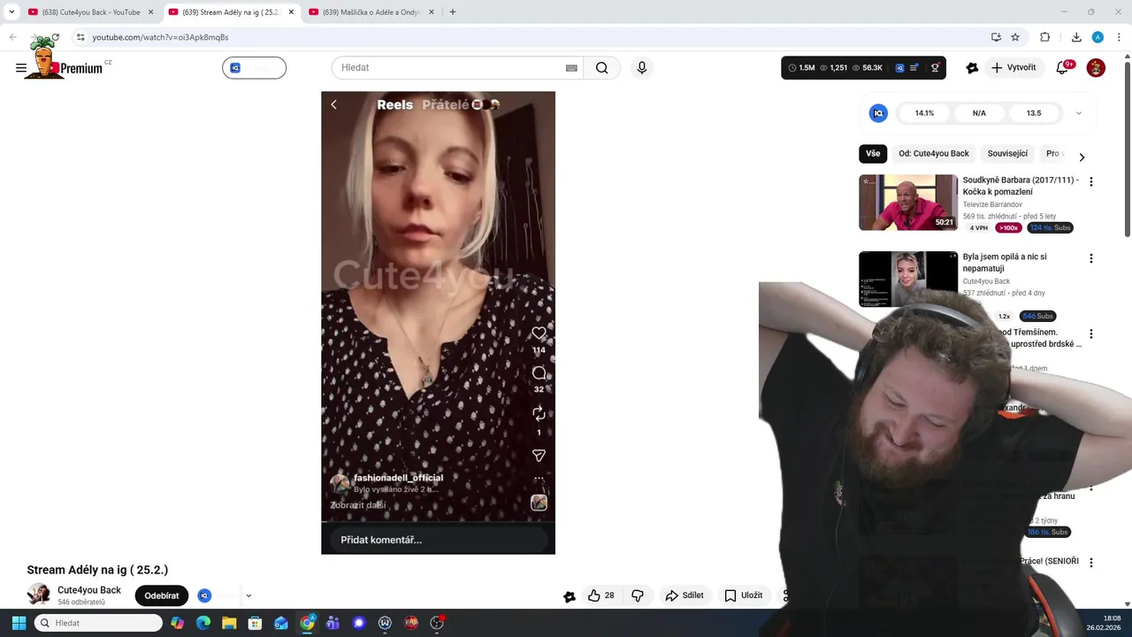Open File Explorer from taskbar
The height and width of the screenshot is (637, 1132).
click(x=229, y=623)
